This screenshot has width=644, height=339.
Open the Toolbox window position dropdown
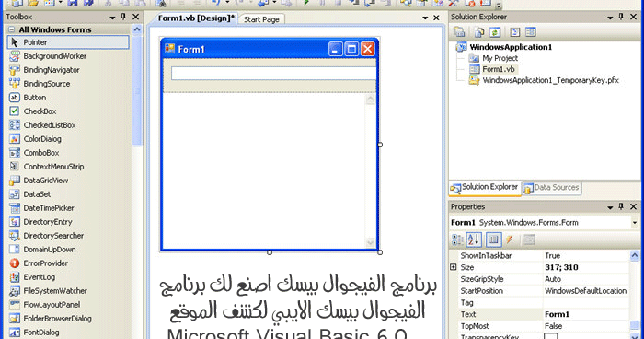click(112, 18)
